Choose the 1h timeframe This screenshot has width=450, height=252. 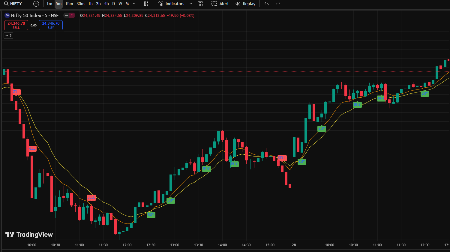point(90,4)
